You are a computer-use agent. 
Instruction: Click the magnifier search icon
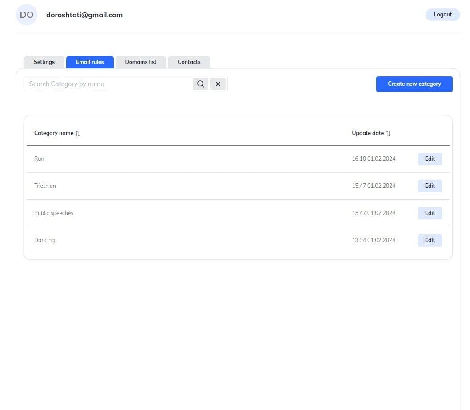(200, 84)
